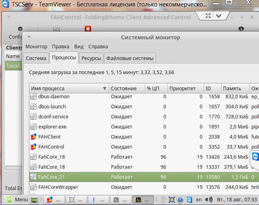Select the local client in FAHControl

click(x=13, y=66)
